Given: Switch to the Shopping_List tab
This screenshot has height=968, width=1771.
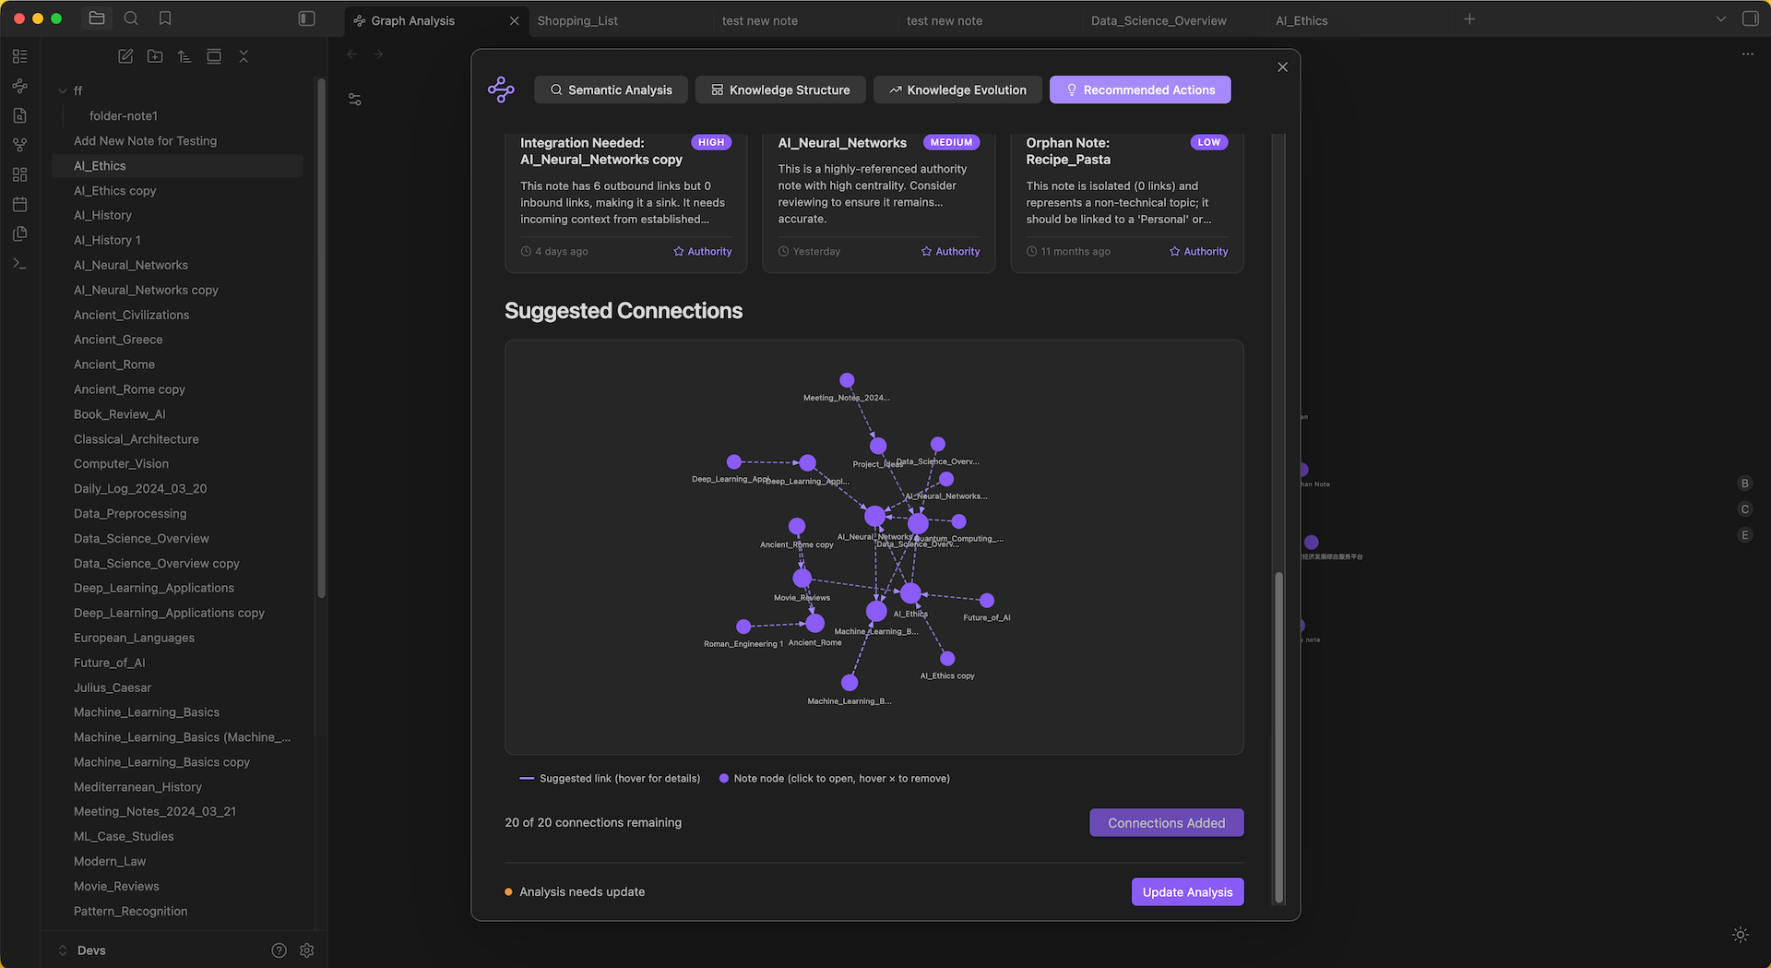Looking at the screenshot, I should coord(577,20).
